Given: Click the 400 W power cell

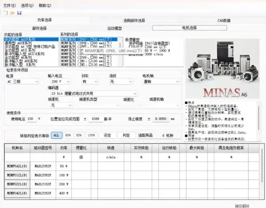Looking at the screenshot, I should [x=63, y=193].
